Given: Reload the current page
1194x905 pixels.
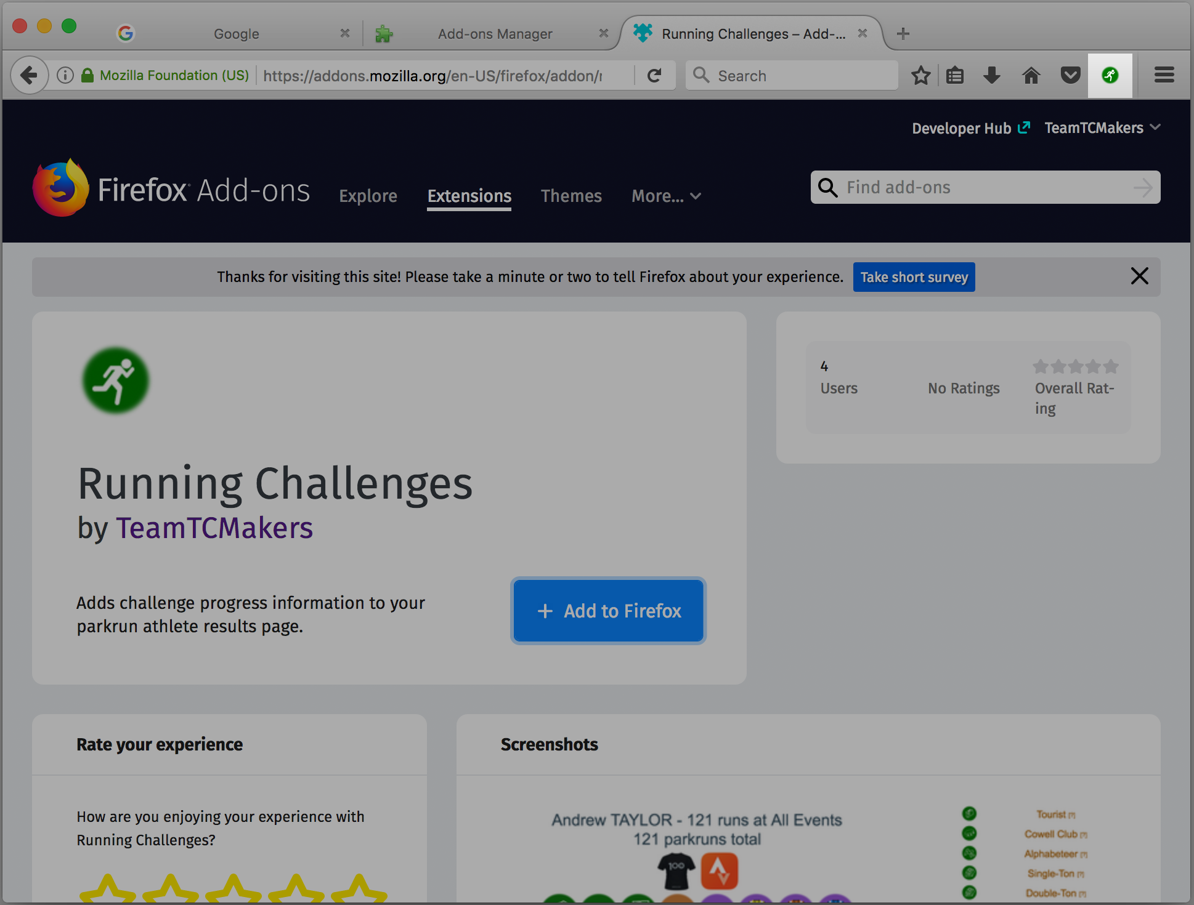Looking at the screenshot, I should tap(654, 76).
